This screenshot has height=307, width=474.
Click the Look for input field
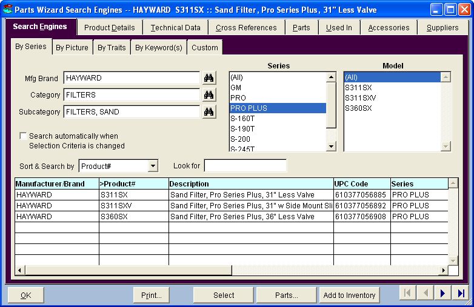[x=245, y=166]
